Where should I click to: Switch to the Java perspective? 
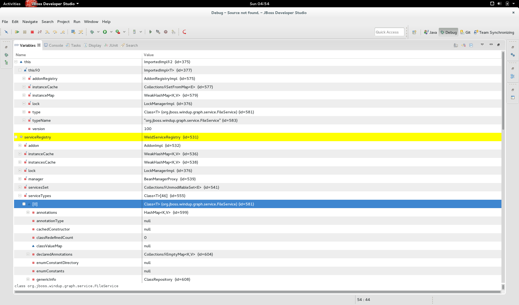[x=430, y=32]
